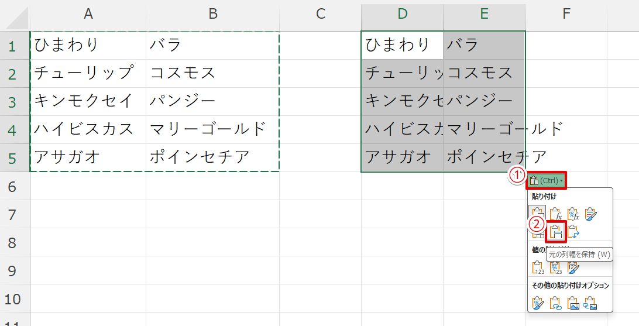Pick Values and Source Formatting paste icon
Screen dimensions: 639x326
point(573,267)
